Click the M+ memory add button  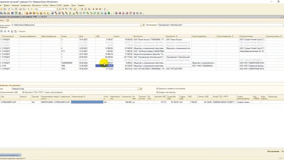[x=97, y=9]
